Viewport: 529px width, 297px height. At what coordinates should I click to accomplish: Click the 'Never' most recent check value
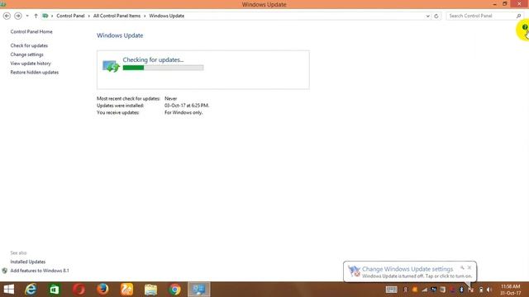tap(171, 99)
